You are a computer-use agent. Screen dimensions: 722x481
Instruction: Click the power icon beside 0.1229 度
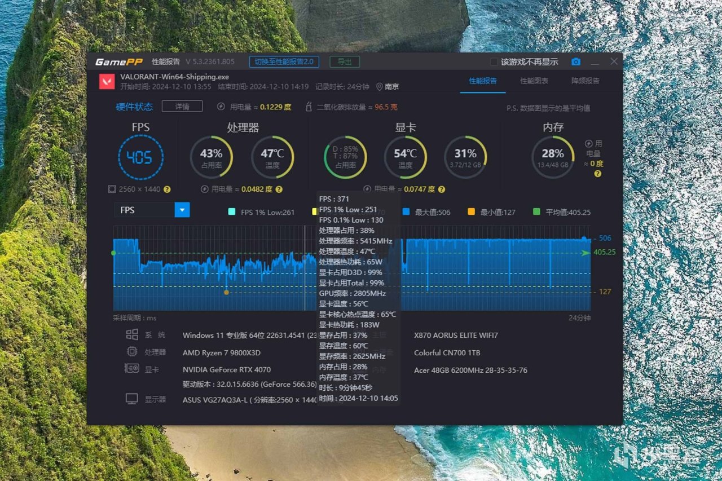(221, 107)
